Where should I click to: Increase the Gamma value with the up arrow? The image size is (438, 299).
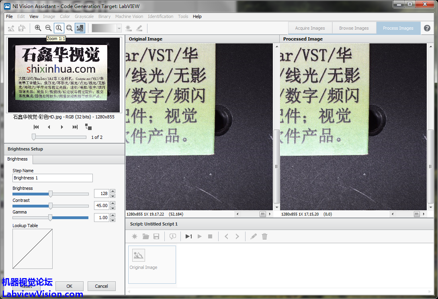(113, 216)
